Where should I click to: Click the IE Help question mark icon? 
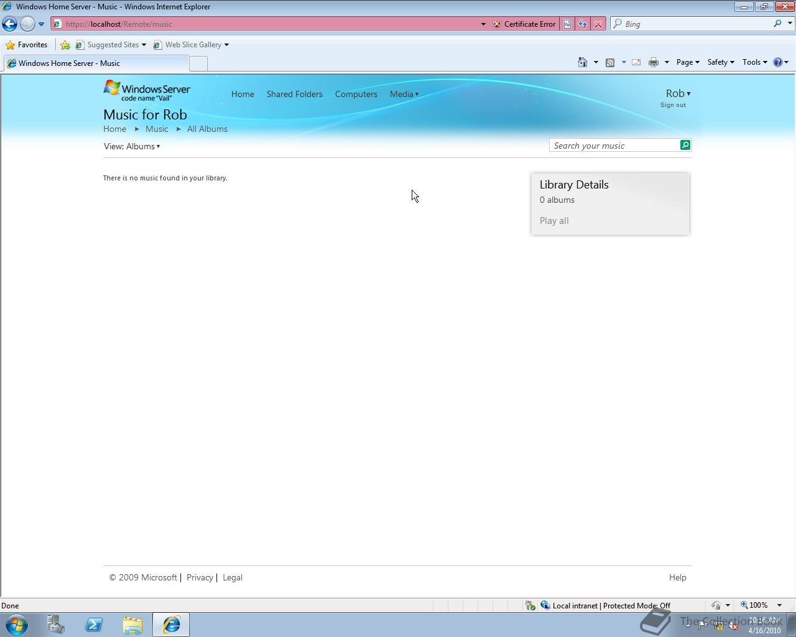(777, 62)
